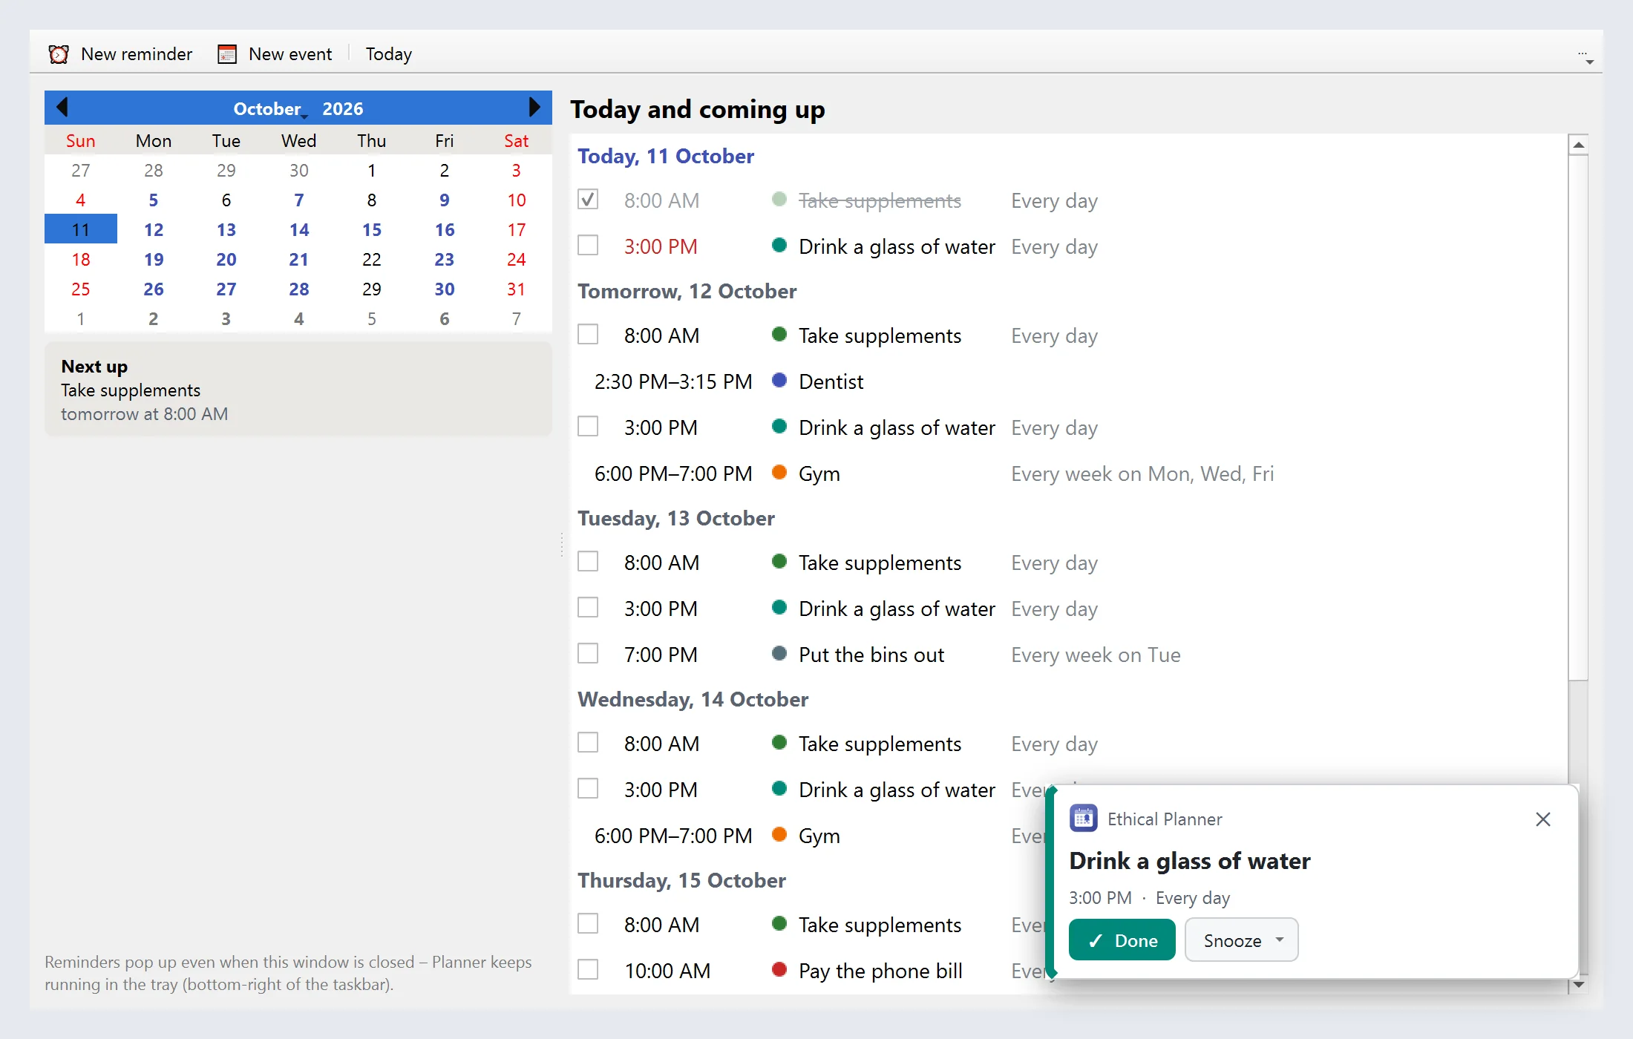Select Saturday 31 October in the calendar
This screenshot has width=1633, height=1039.
pyautogui.click(x=517, y=289)
